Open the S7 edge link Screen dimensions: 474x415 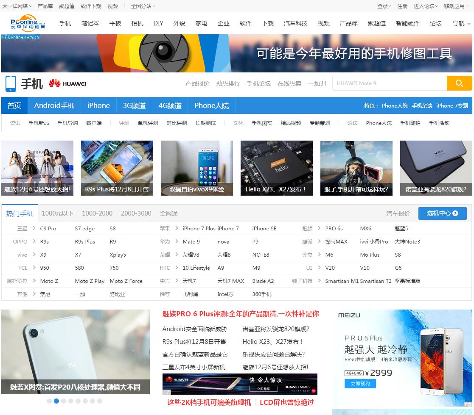(x=84, y=228)
